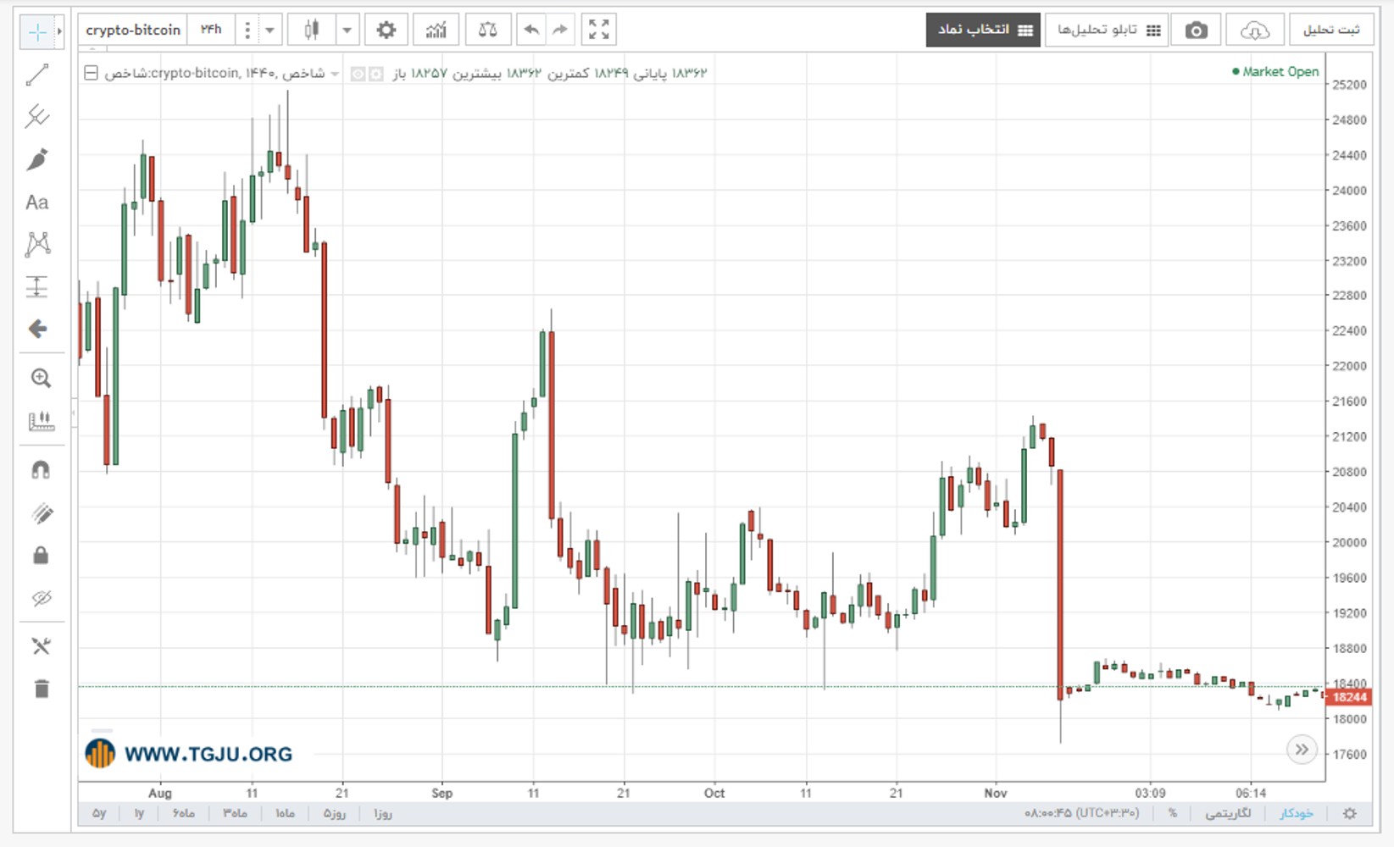Image resolution: width=1394 pixels, height=847 pixels.
Task: Select the 1y time range
Action: (139, 813)
